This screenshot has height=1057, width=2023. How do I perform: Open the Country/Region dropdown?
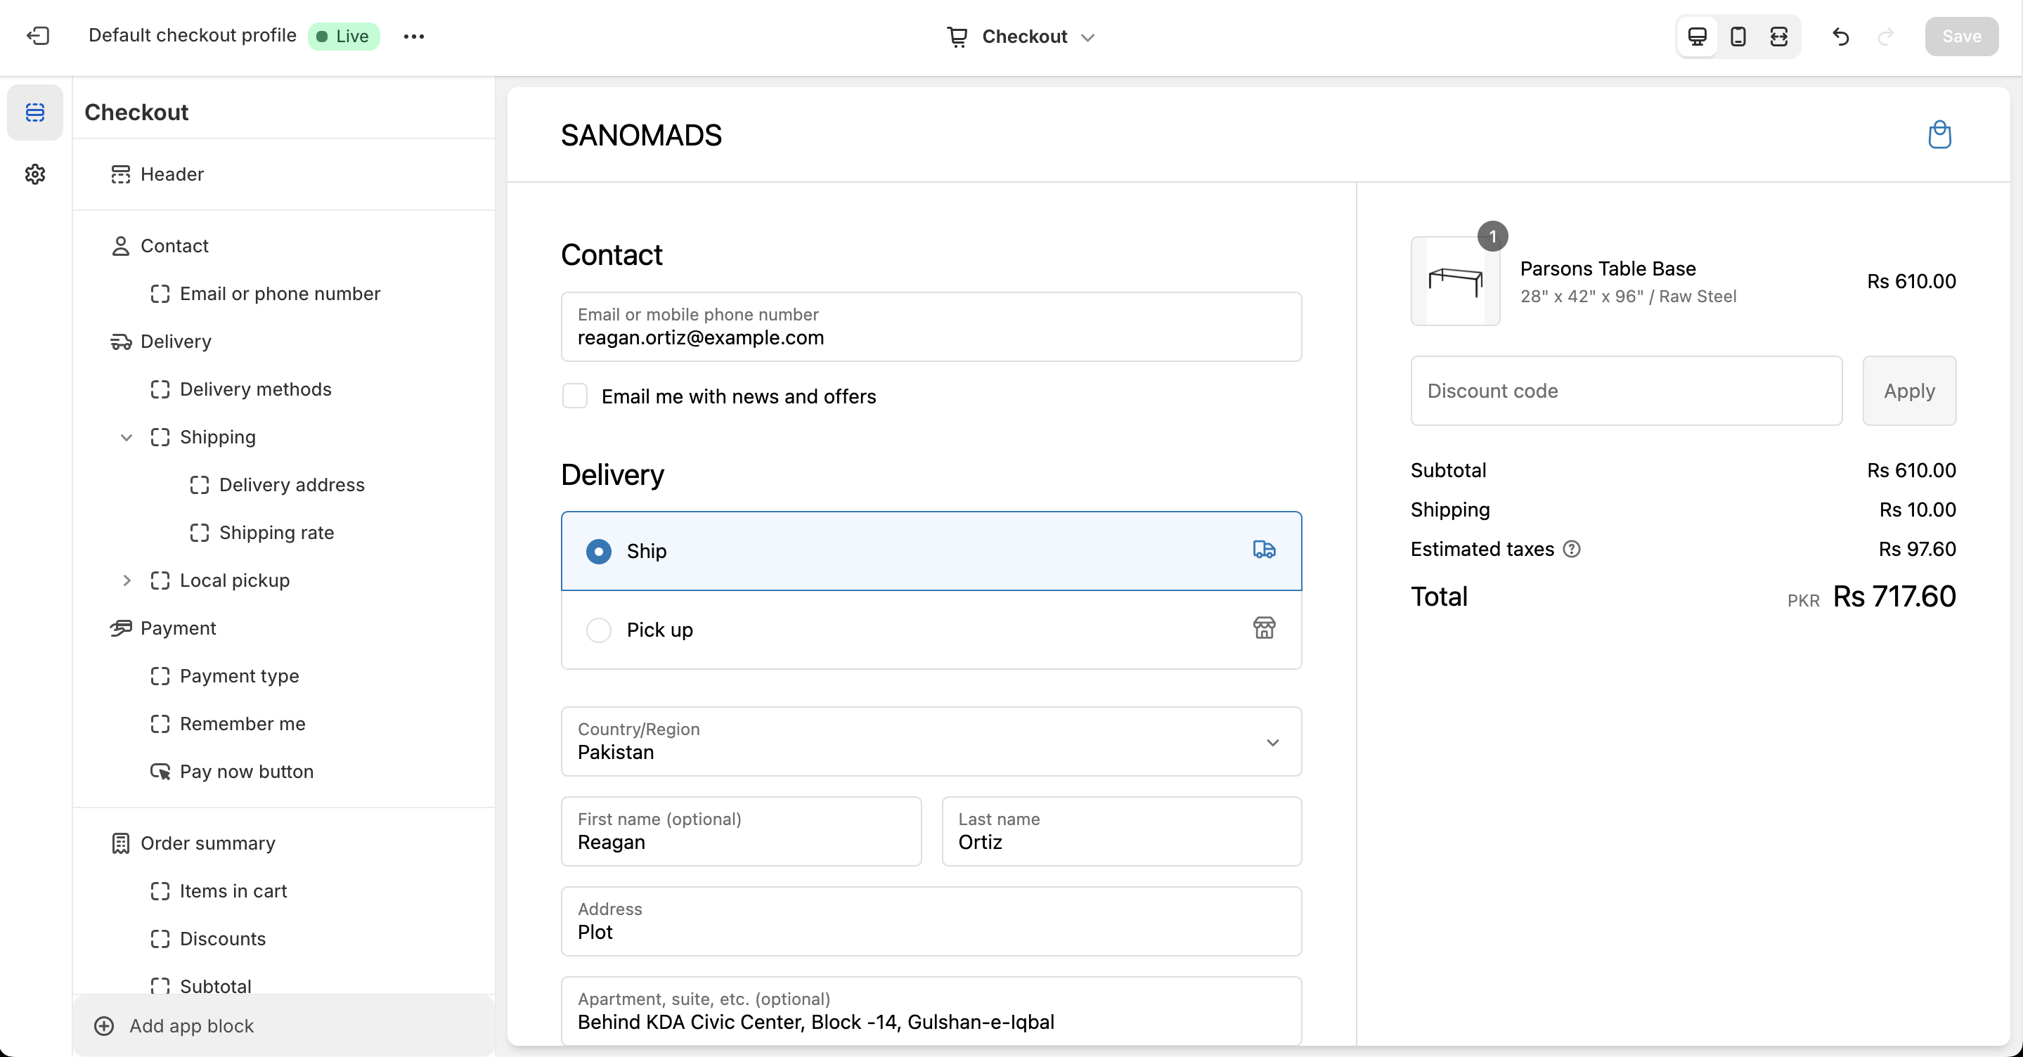(x=931, y=741)
